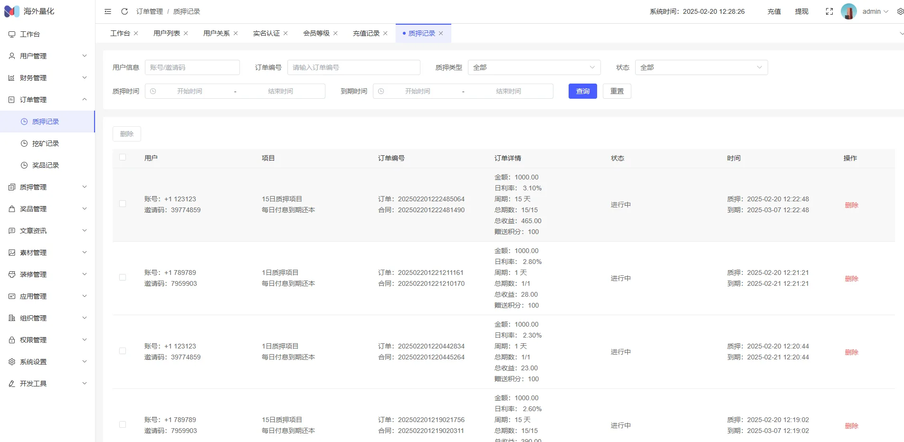Focus the 订单编号 input field
904x442 pixels.
pos(353,67)
